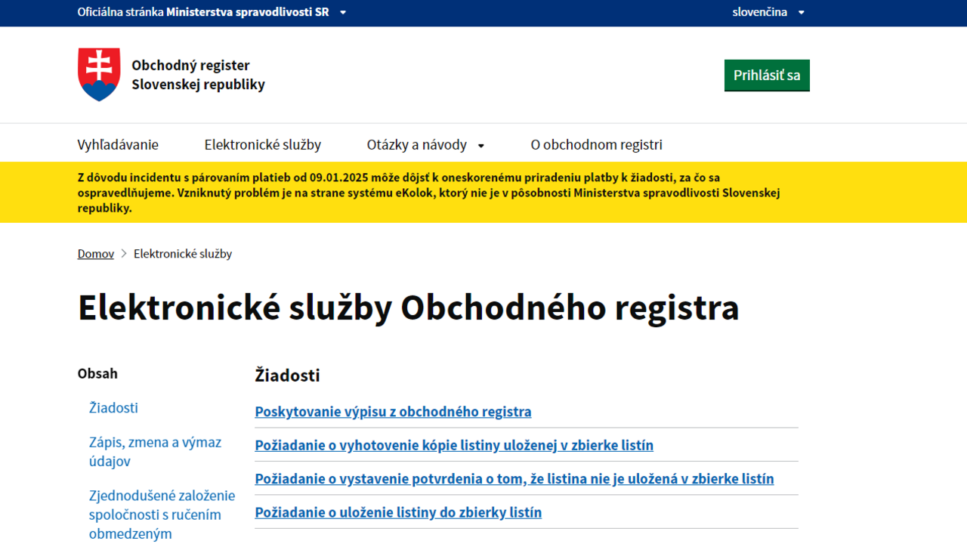Open the slovenčina language dropdown
Image resolution: width=967 pixels, height=544 pixels.
[x=768, y=12]
